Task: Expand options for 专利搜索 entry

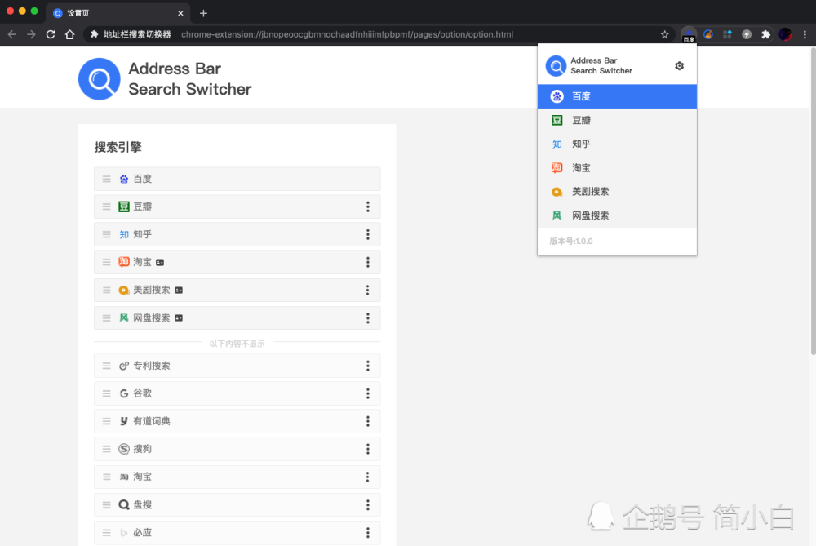Action: pos(368,366)
